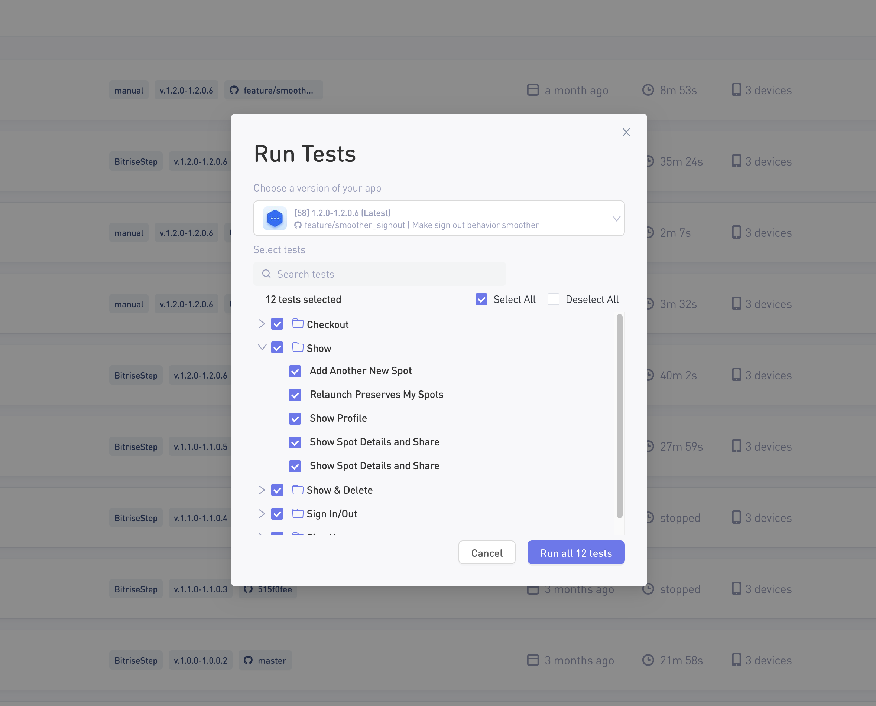876x706 pixels.
Task: Close the Run Tests dialog with X
Action: pos(626,132)
